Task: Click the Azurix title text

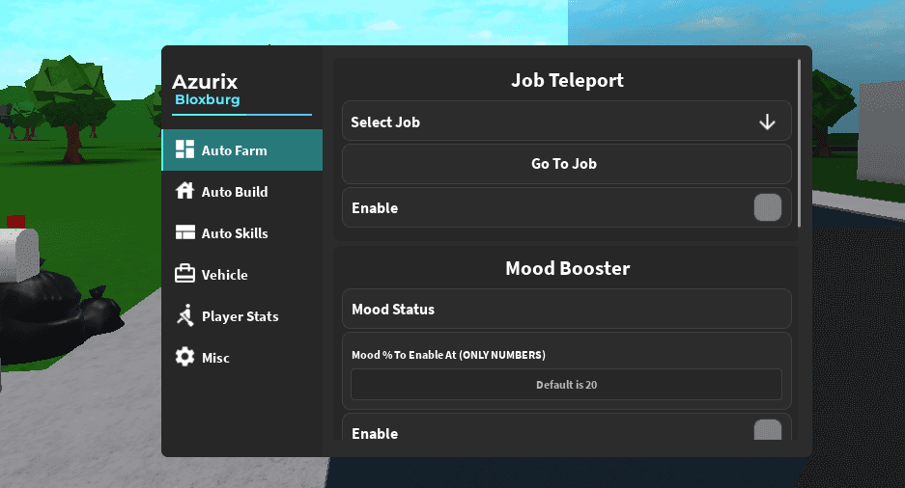Action: coord(205,82)
